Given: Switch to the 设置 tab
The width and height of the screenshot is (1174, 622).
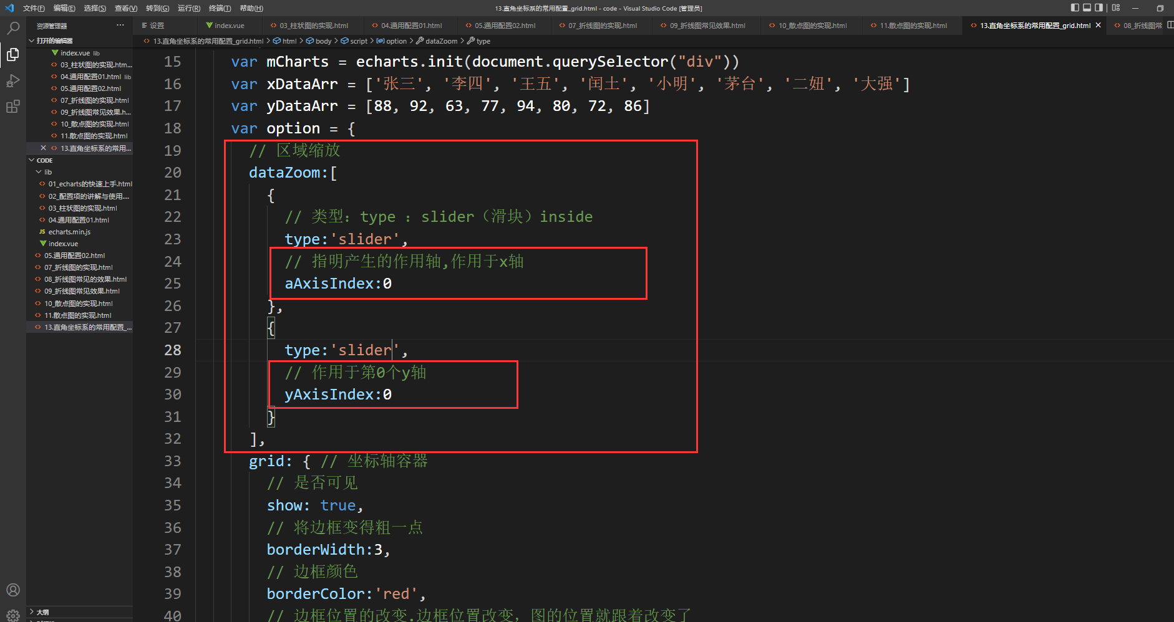Looking at the screenshot, I should (x=166, y=26).
